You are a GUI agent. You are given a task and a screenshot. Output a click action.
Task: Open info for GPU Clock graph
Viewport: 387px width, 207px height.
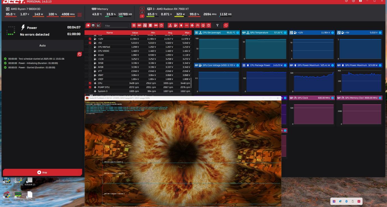pos(333,98)
